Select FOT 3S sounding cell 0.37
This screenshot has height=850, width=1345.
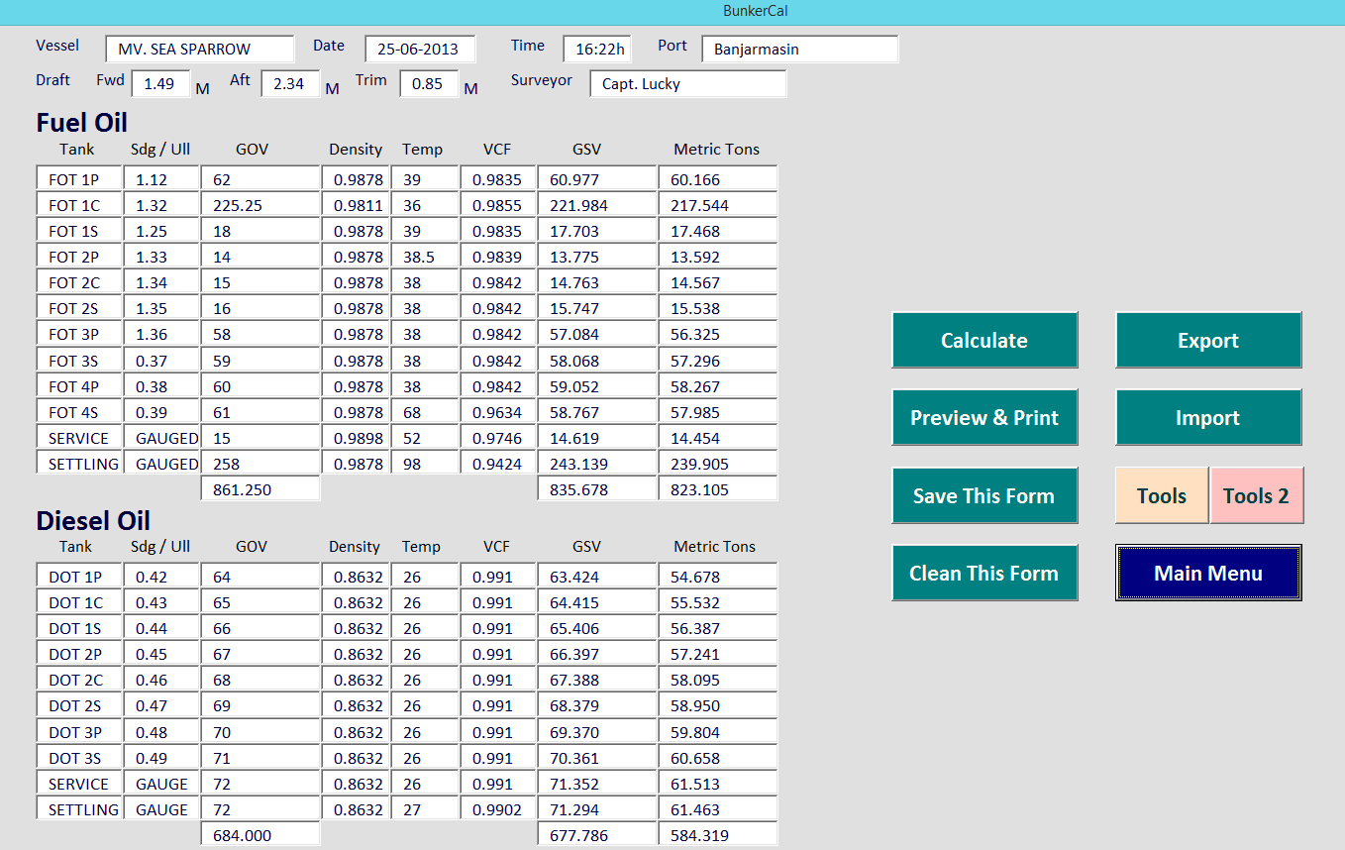[x=161, y=361]
